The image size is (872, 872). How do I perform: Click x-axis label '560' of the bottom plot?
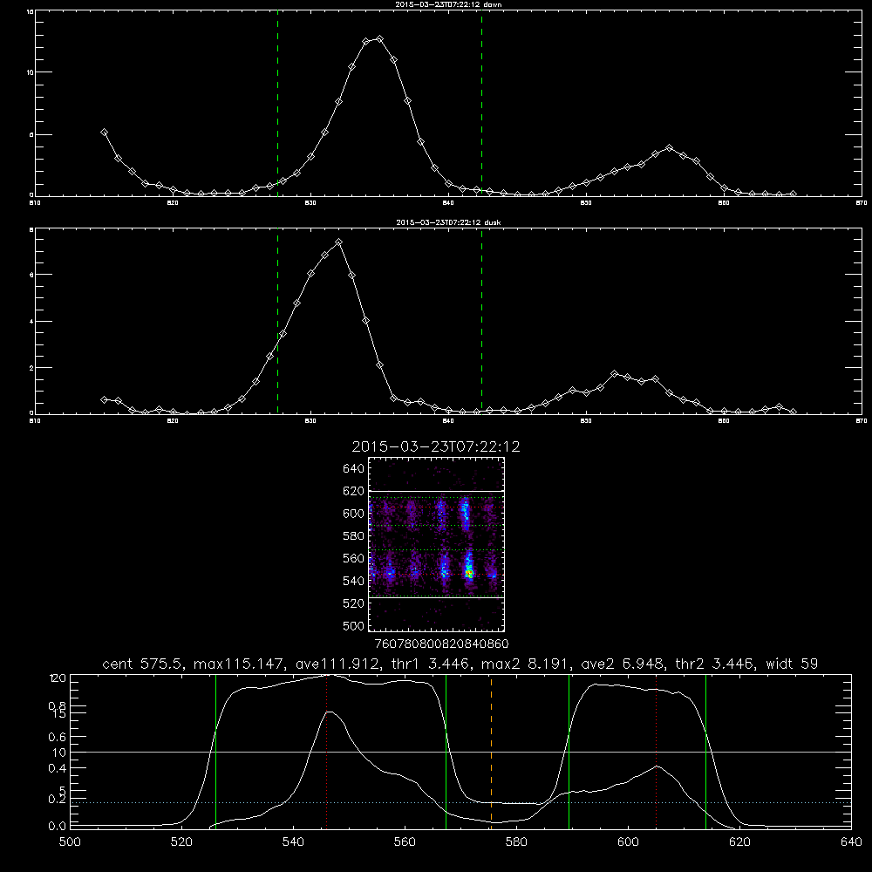(405, 842)
